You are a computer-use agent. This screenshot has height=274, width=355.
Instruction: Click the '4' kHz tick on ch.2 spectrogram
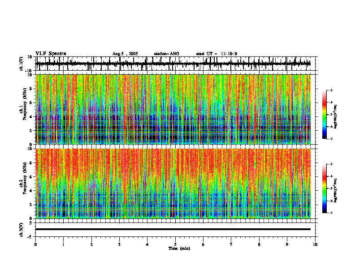point(31,191)
